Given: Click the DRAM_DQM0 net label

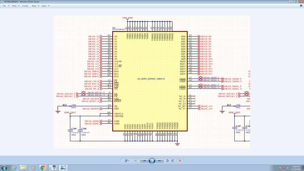Looking at the screenshot, I should tap(92, 121).
